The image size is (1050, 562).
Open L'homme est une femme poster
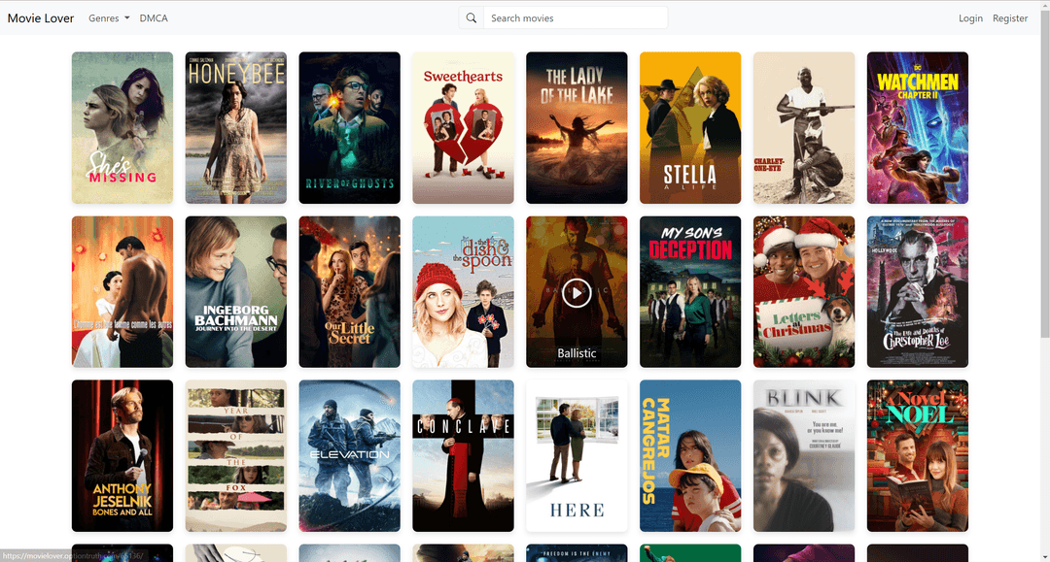(x=122, y=292)
